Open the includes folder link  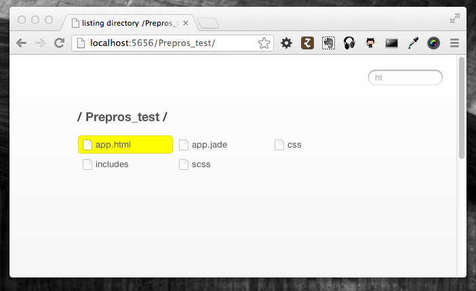112,164
